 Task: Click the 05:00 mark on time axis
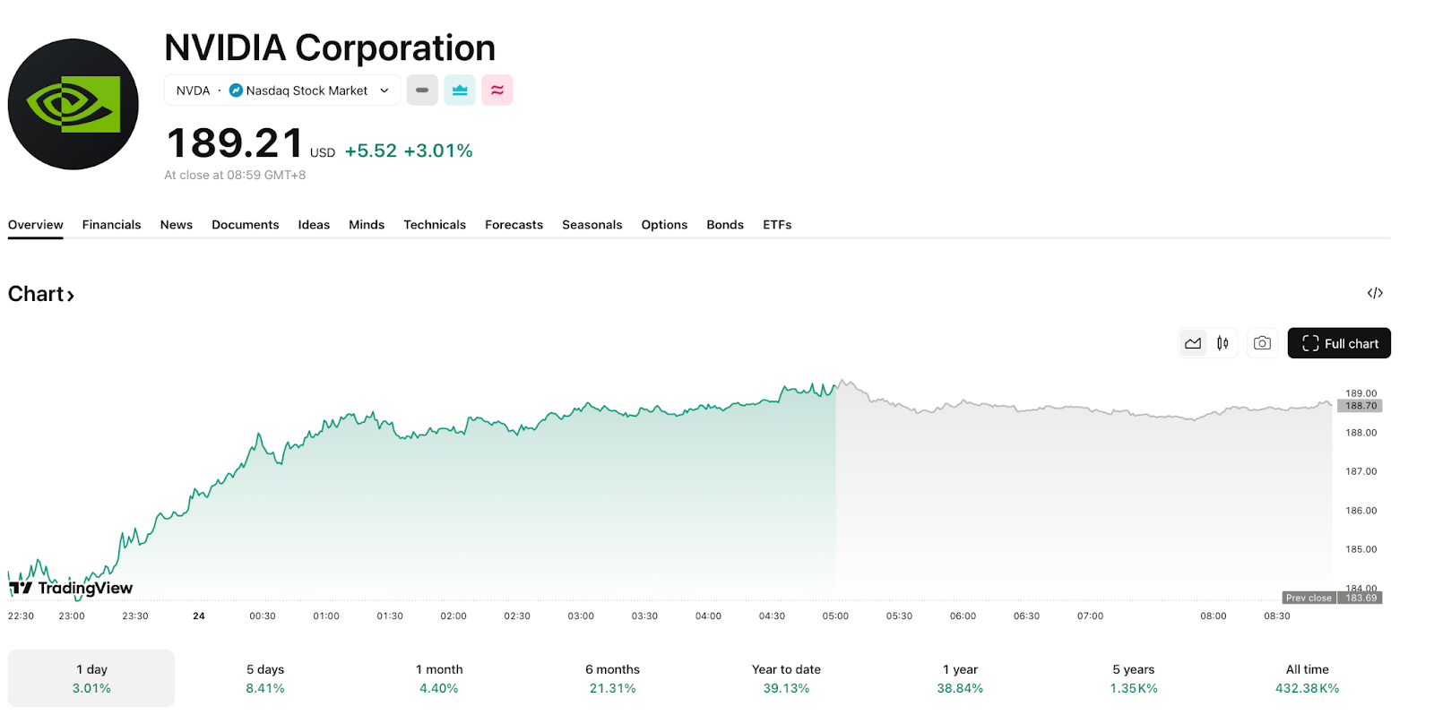(835, 616)
